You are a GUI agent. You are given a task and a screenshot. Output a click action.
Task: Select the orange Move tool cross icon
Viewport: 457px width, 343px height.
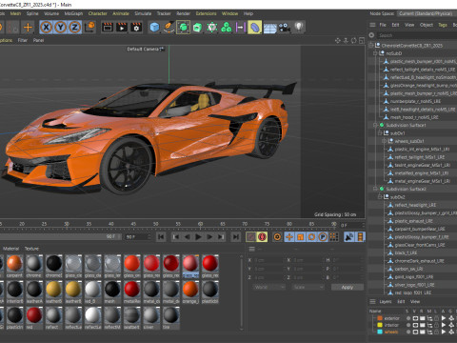point(28,28)
